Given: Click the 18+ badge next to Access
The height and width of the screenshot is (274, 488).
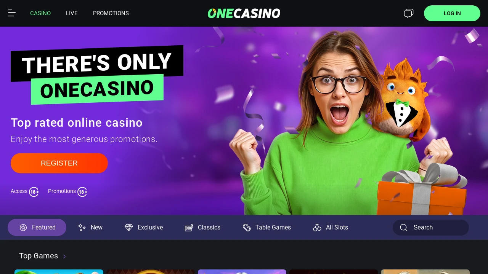Looking at the screenshot, I should [x=34, y=192].
